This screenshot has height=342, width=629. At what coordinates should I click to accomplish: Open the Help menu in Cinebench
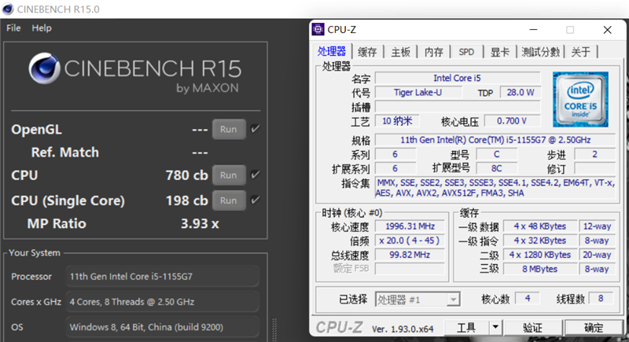(x=41, y=28)
